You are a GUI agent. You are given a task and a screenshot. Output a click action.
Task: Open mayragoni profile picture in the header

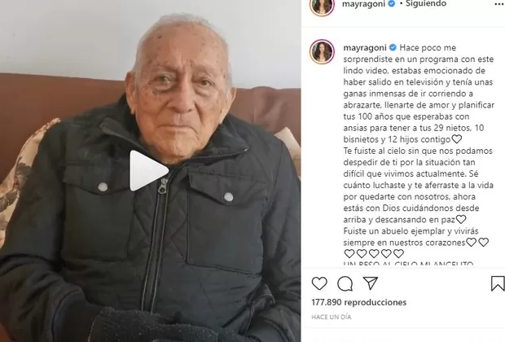[322, 6]
